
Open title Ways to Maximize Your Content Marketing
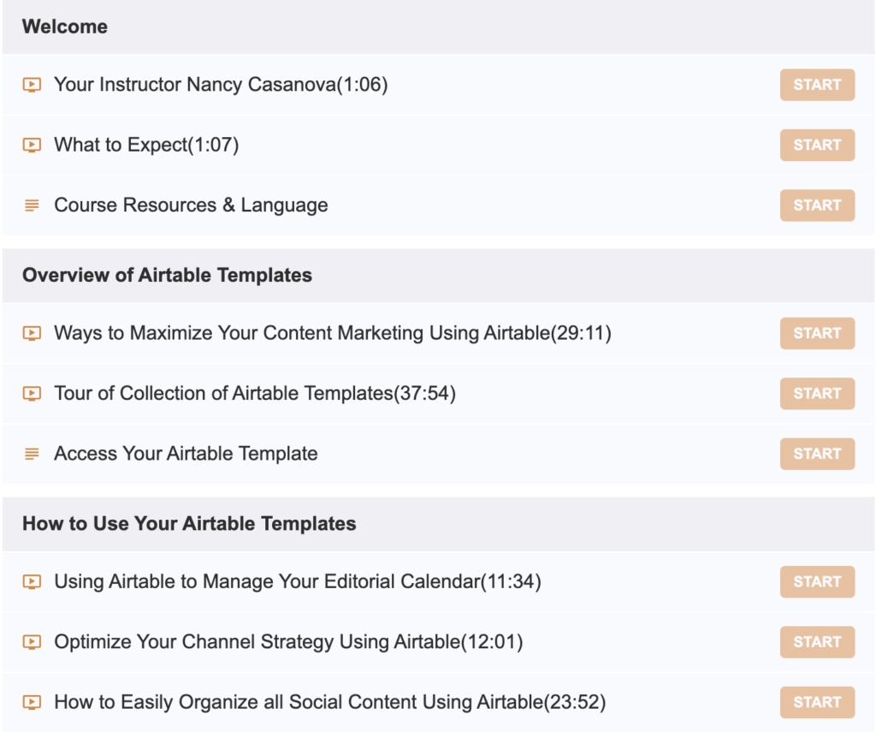(x=333, y=333)
